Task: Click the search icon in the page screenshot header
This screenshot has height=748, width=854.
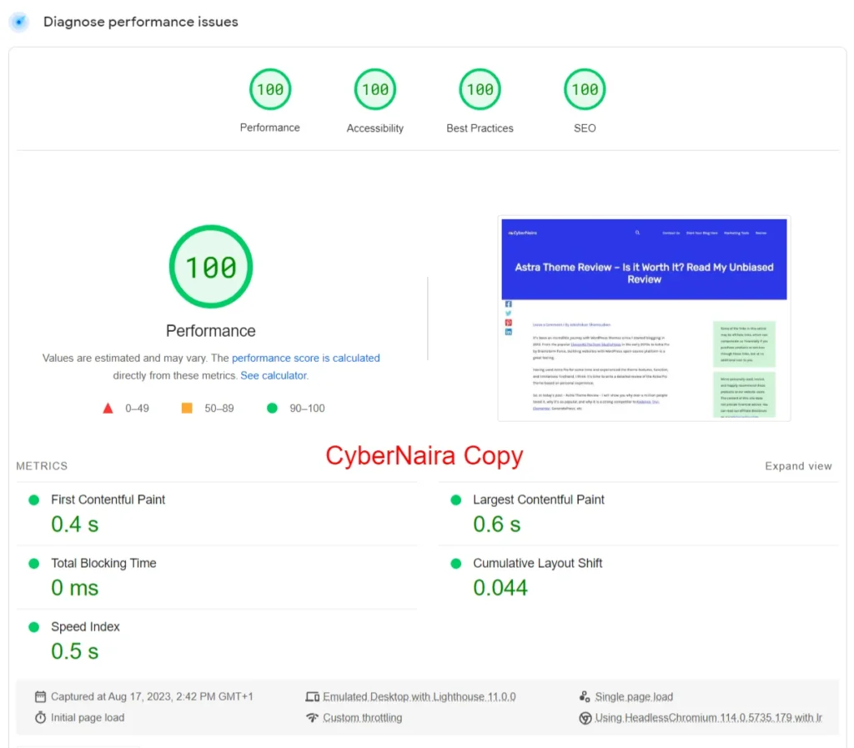Action: pyautogui.click(x=638, y=233)
